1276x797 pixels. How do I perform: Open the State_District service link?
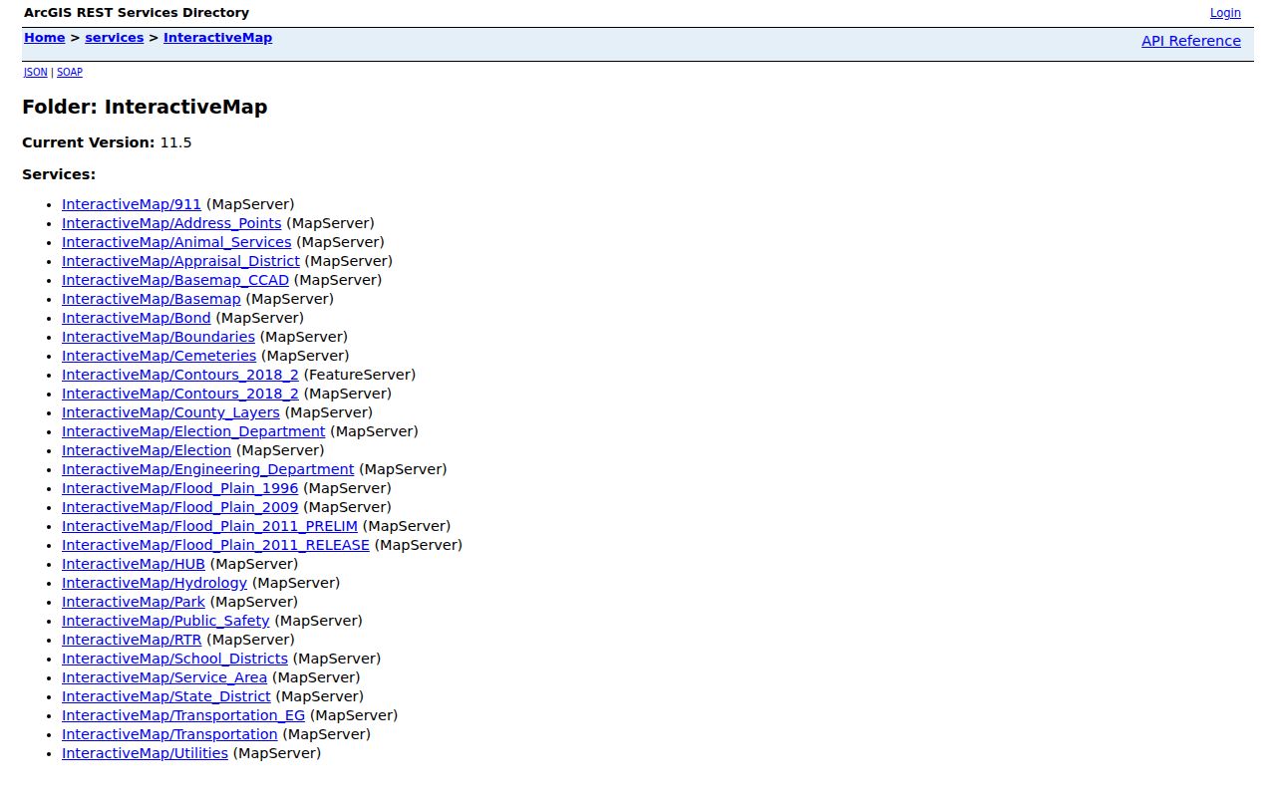click(166, 696)
